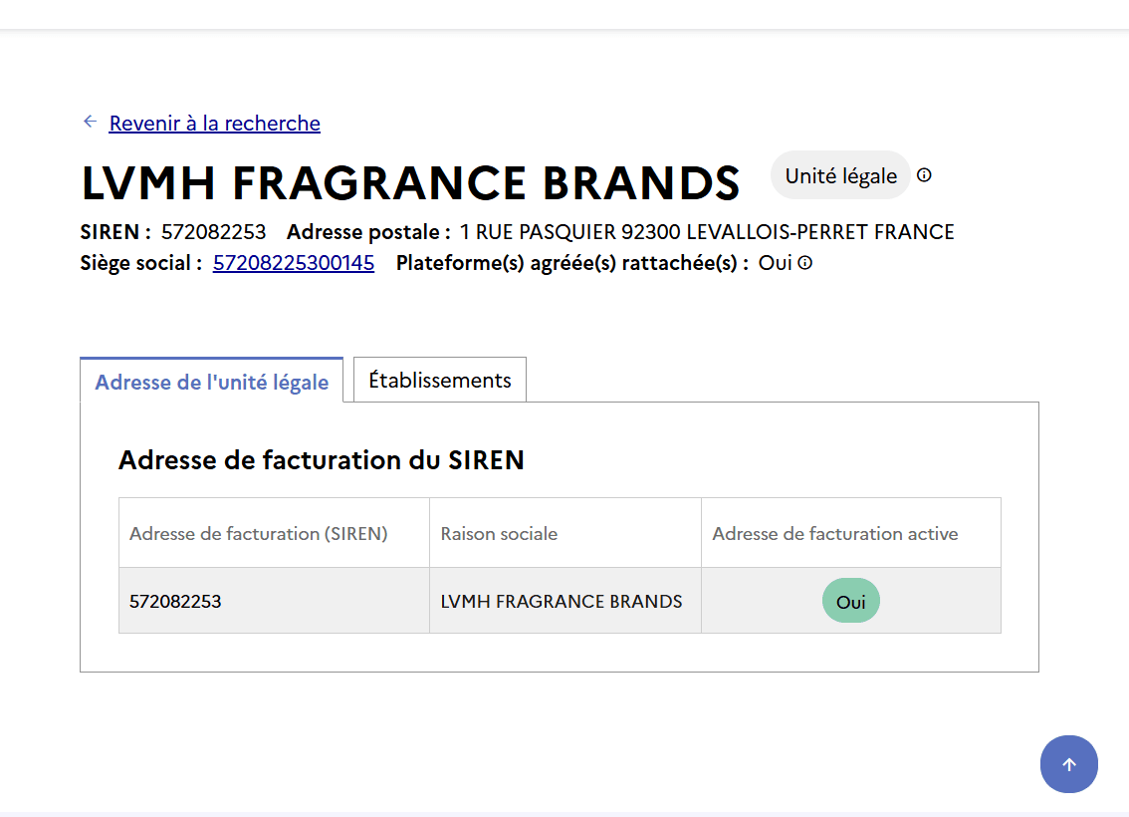Click the 'LVMH FRAGRANCE BRANDS' table cell
The height and width of the screenshot is (817, 1129).
pos(562,602)
